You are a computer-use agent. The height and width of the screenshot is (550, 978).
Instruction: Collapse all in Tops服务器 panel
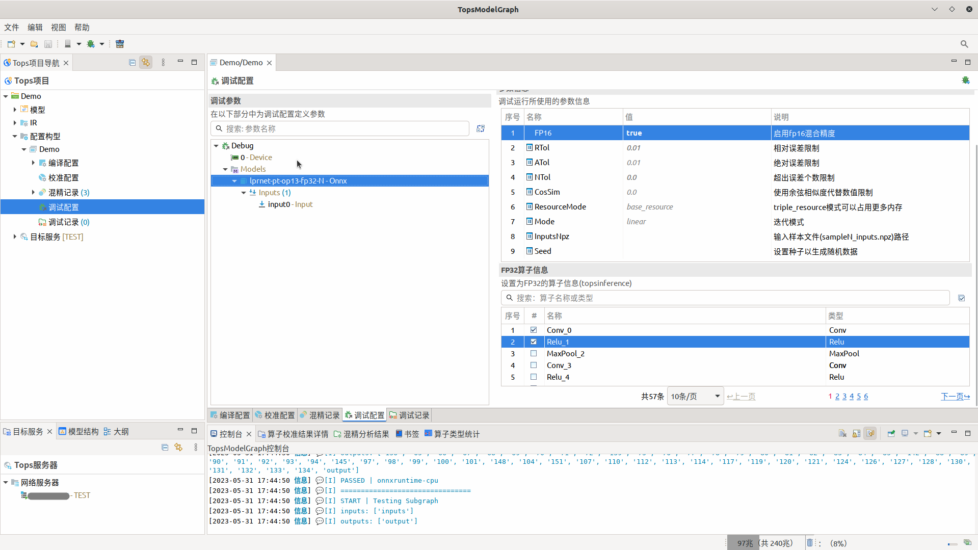click(165, 447)
